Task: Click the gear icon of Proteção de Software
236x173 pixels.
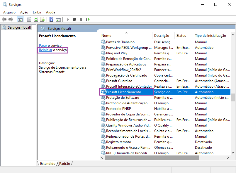Action: pyautogui.click(x=103, y=98)
